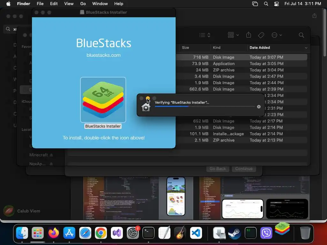Open the More actions dropdown in Finder toolbar
Screen dimensions: 327x245
click(x=277, y=35)
